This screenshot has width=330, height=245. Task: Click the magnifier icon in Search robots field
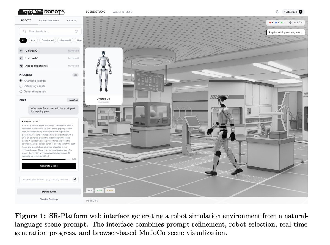tap(24, 31)
